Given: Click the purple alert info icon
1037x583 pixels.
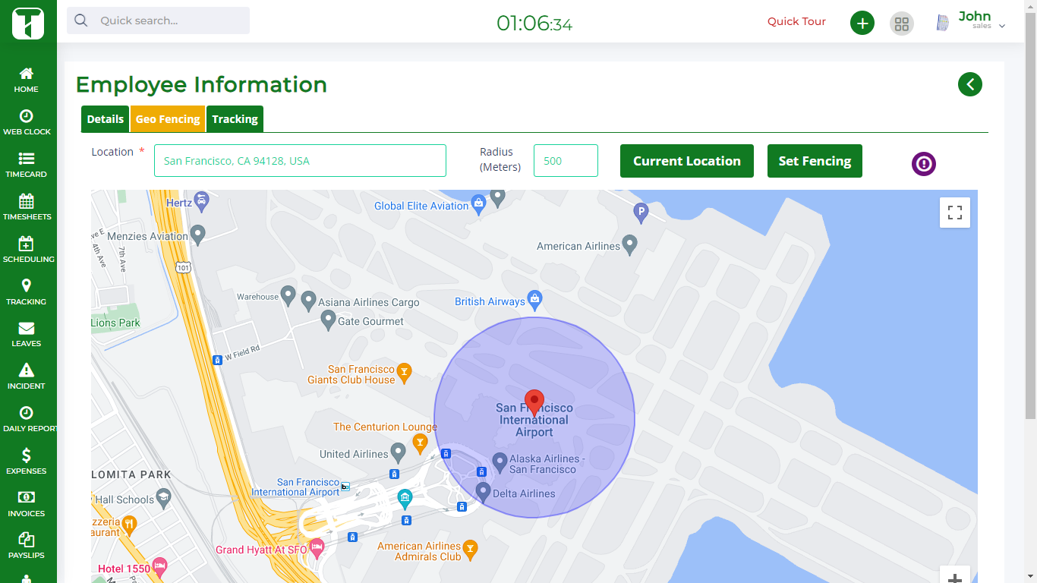Looking at the screenshot, I should [923, 163].
